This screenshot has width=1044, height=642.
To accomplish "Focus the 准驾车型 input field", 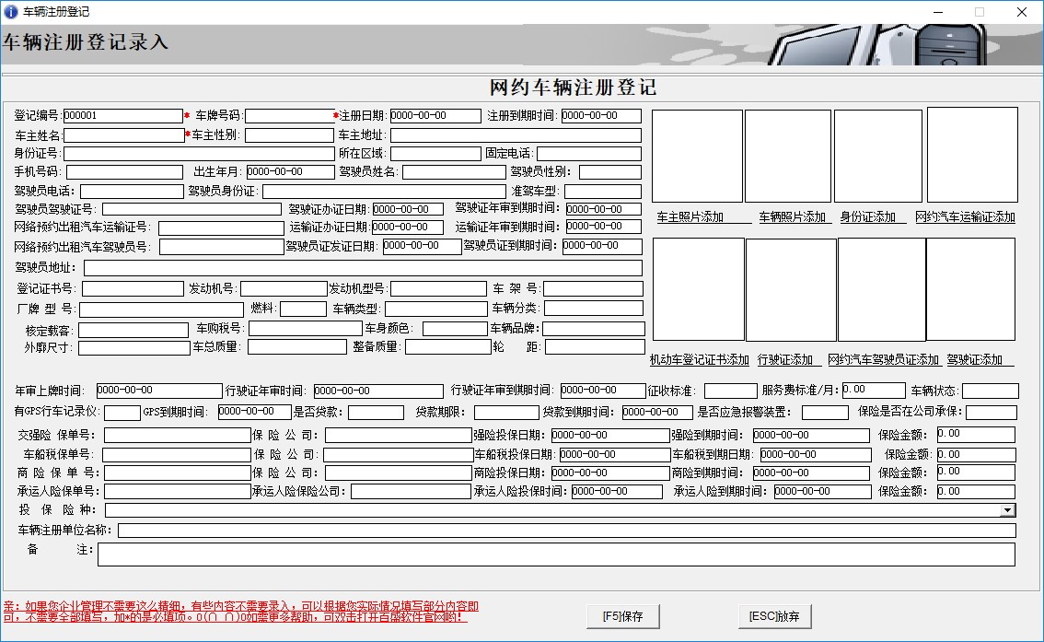I will click(x=603, y=192).
